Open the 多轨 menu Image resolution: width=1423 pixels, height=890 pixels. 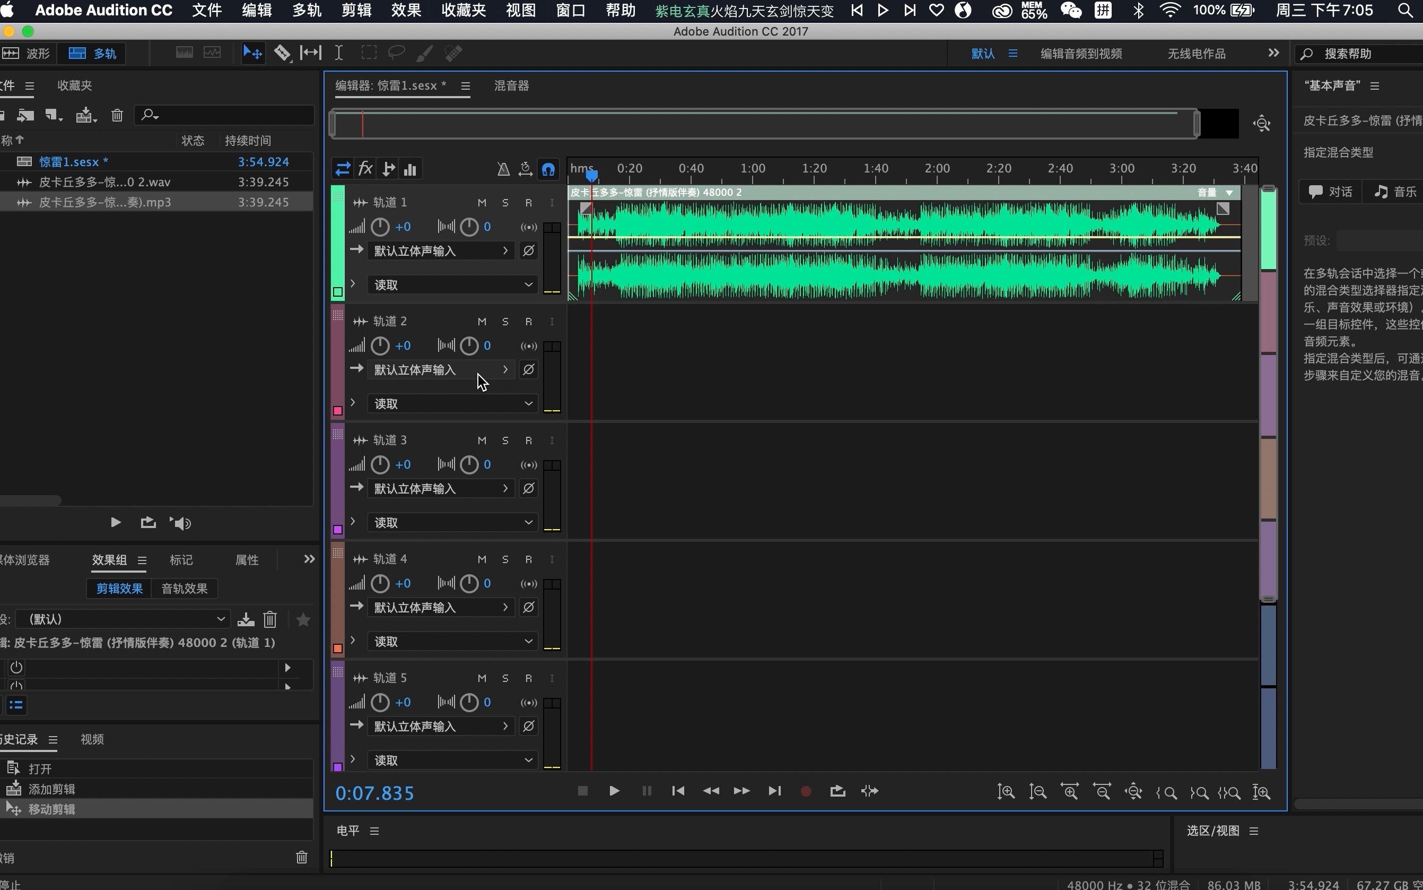pos(307,11)
